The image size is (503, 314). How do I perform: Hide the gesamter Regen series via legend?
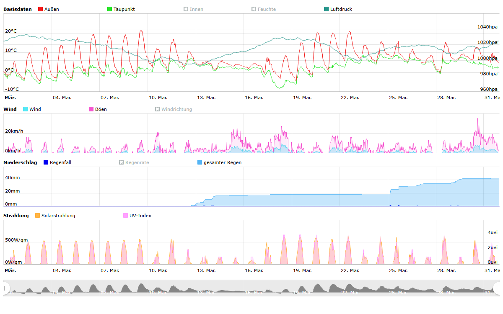pos(222,162)
